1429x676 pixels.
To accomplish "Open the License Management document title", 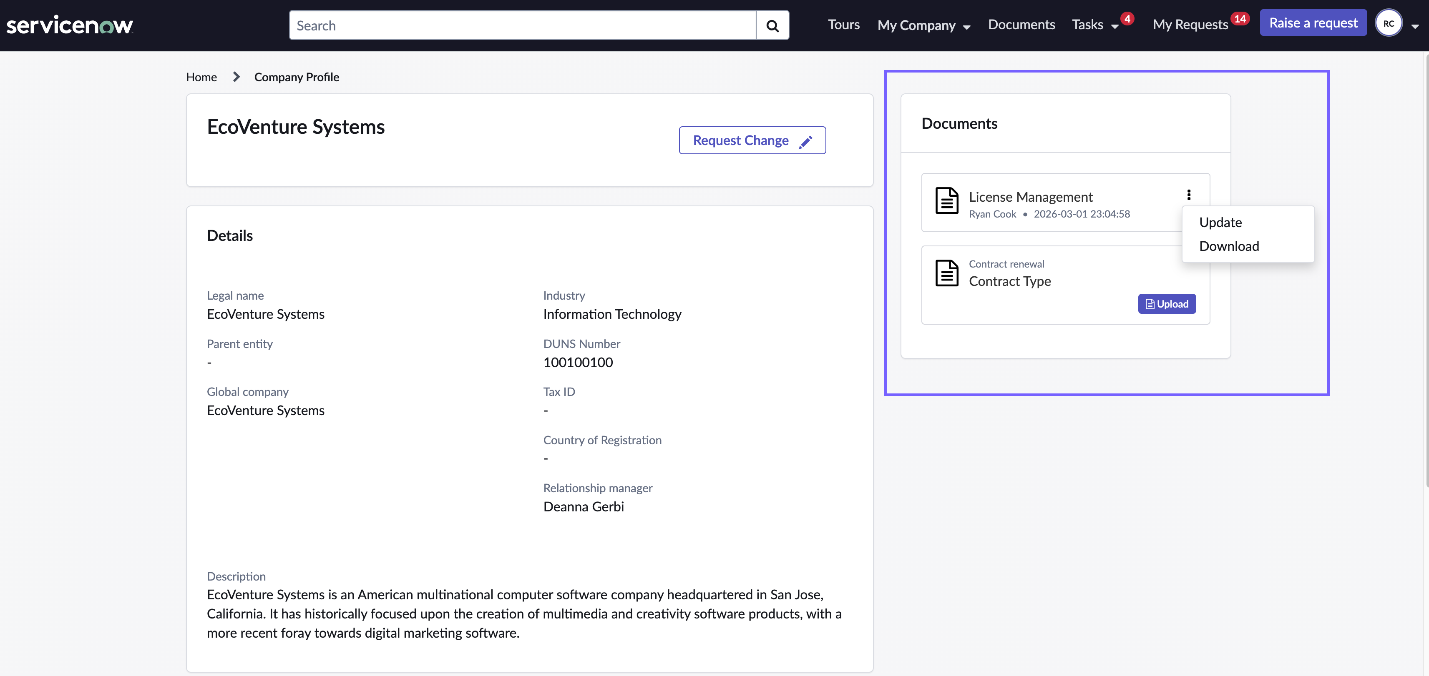I will [x=1031, y=197].
